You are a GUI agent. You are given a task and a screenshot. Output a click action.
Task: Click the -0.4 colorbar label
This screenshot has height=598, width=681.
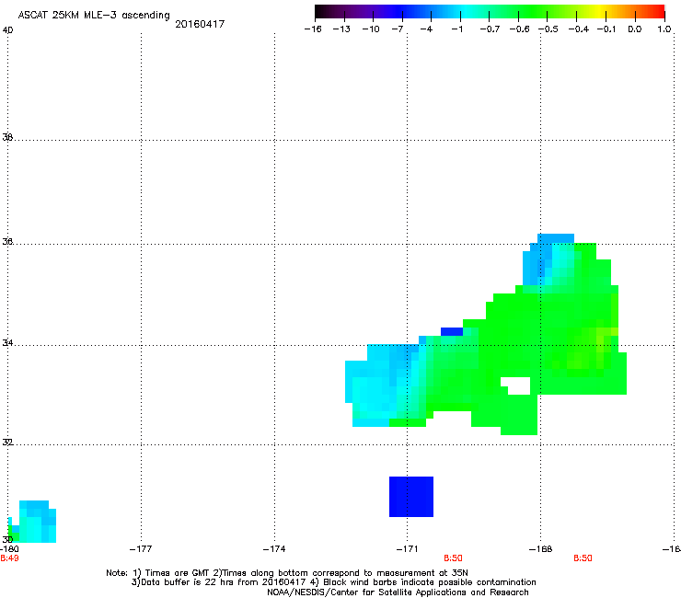[x=579, y=29]
